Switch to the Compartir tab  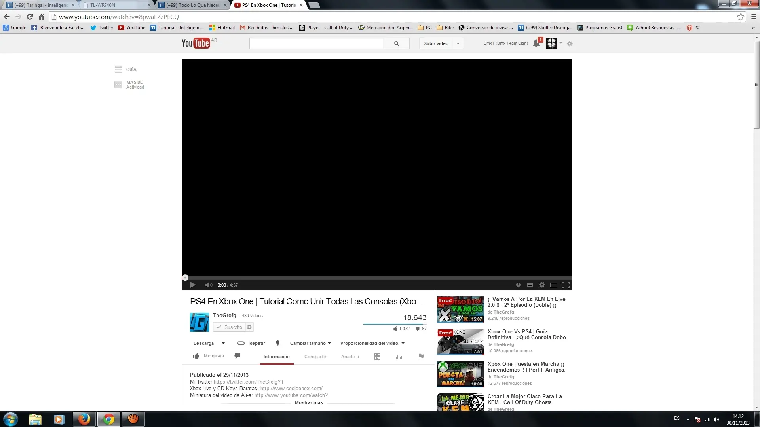(x=315, y=357)
